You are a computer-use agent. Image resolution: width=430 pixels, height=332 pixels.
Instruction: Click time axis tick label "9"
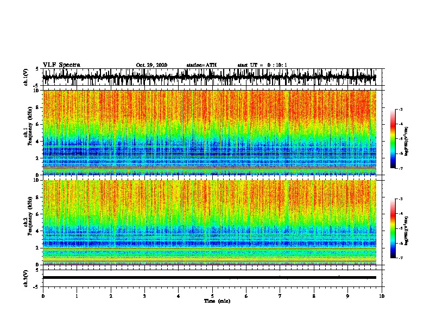347,296
